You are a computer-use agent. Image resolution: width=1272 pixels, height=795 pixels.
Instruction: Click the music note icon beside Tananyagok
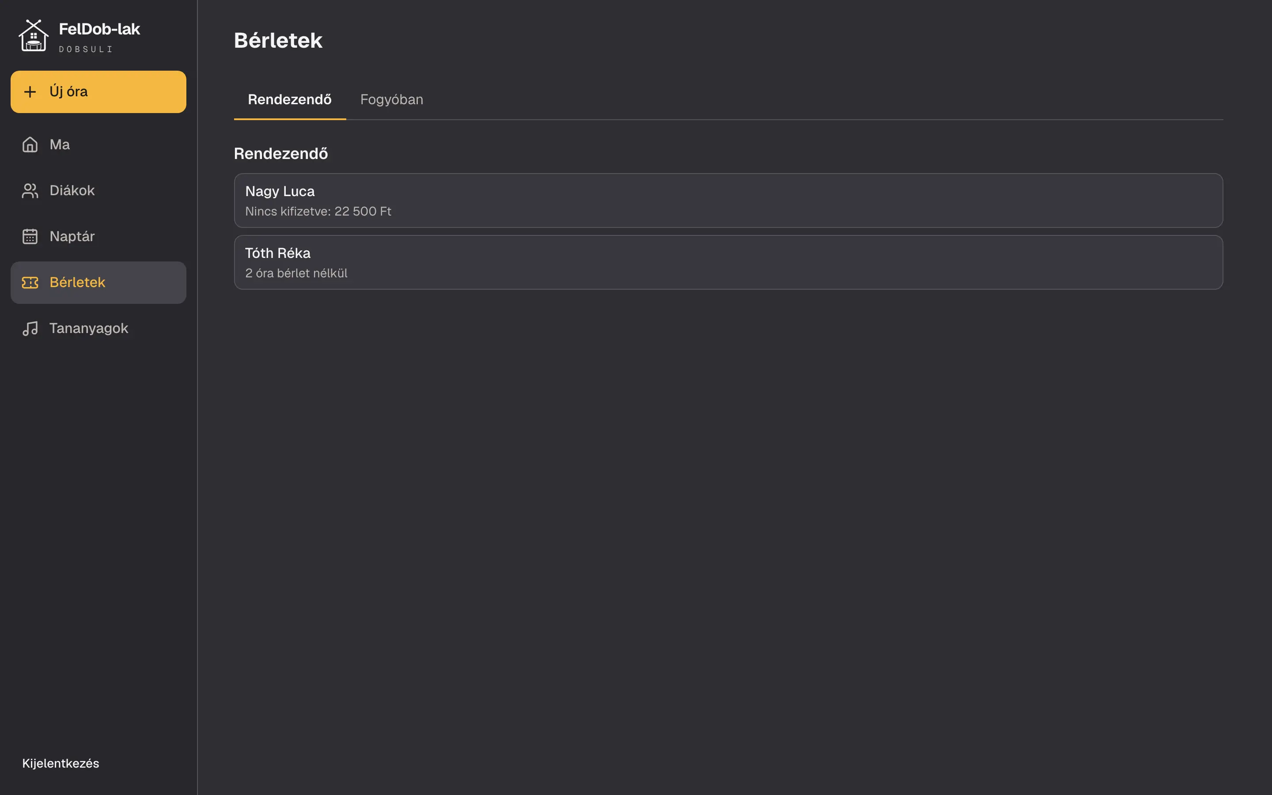pos(30,328)
